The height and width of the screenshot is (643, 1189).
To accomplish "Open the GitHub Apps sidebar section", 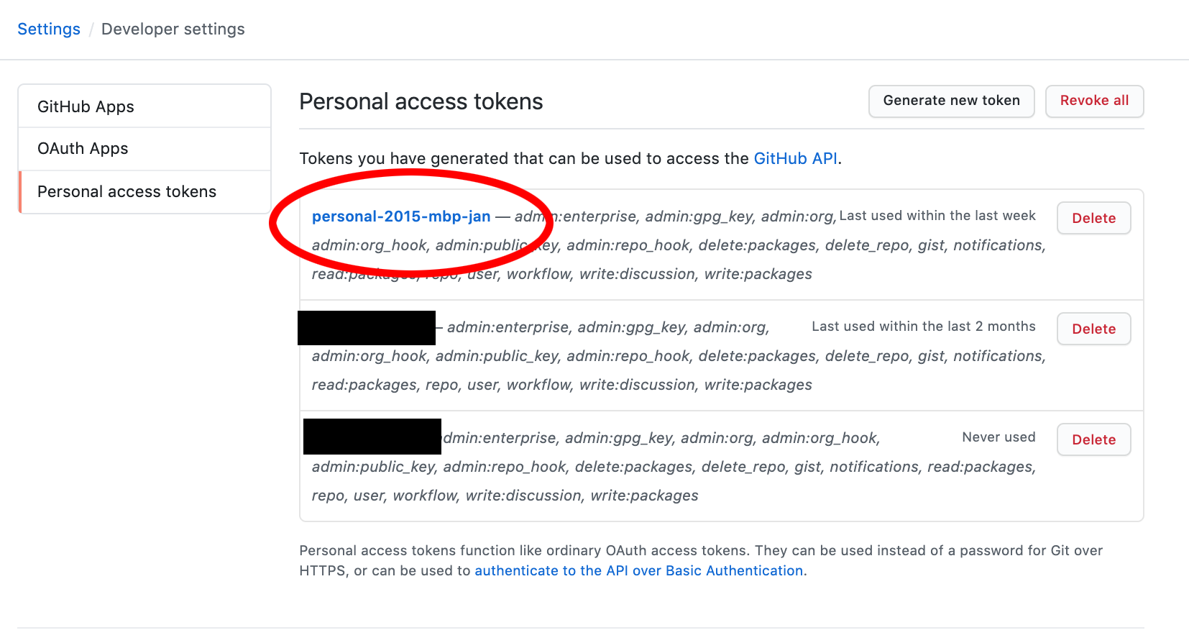I will click(x=144, y=106).
